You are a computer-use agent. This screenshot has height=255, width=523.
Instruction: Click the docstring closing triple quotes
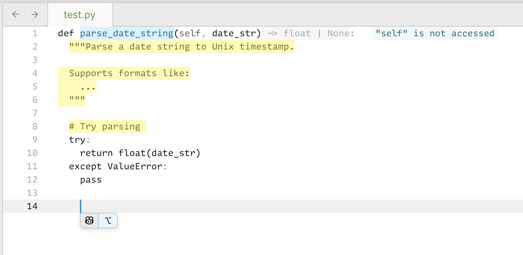pyautogui.click(x=77, y=100)
